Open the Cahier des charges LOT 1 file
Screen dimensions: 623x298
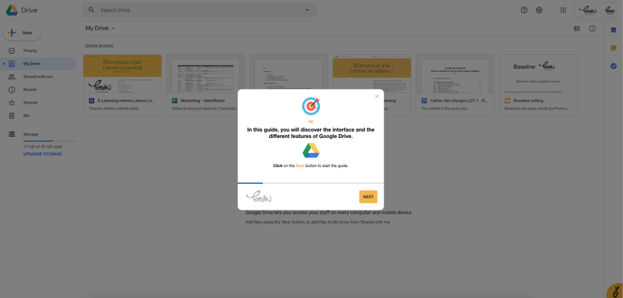pyautogui.click(x=455, y=86)
